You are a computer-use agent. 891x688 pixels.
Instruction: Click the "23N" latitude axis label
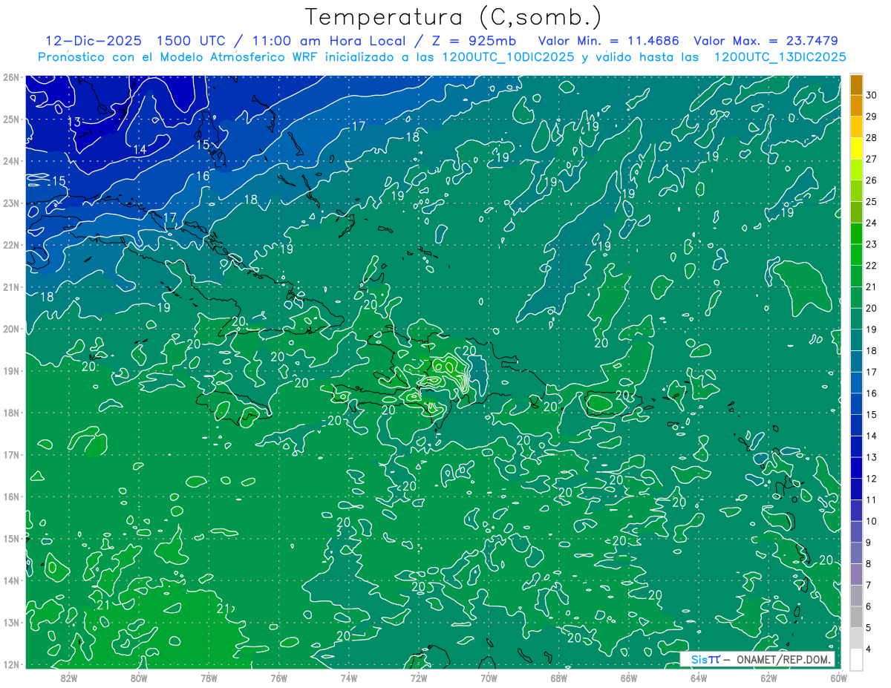(11, 203)
